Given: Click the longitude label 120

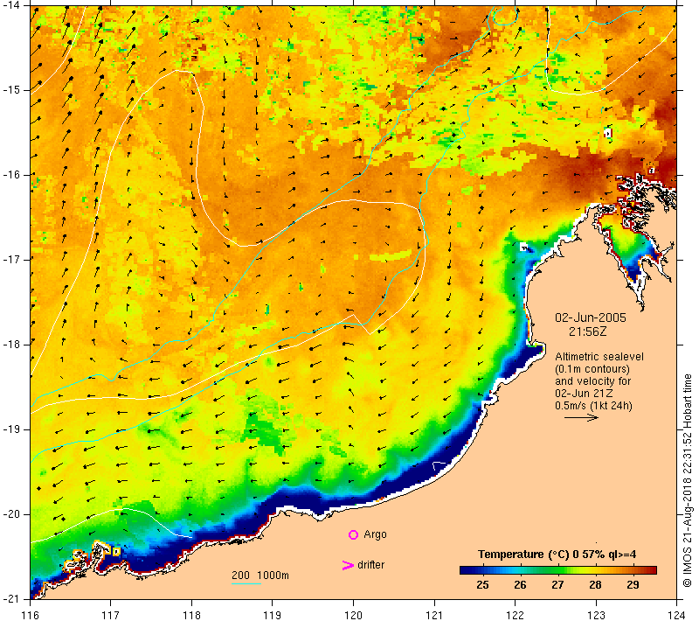Looking at the screenshot, I should (x=353, y=615).
